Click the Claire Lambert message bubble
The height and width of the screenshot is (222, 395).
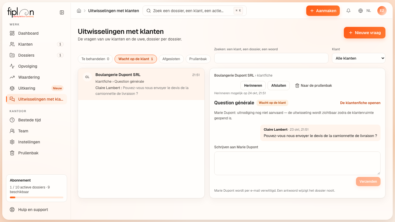pyautogui.click(x=320, y=133)
